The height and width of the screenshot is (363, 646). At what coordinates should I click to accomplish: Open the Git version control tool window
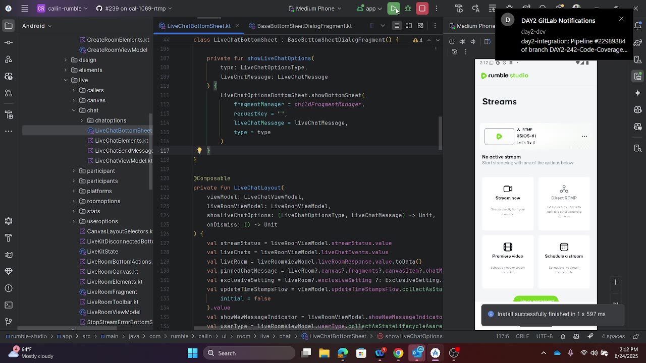click(x=9, y=322)
